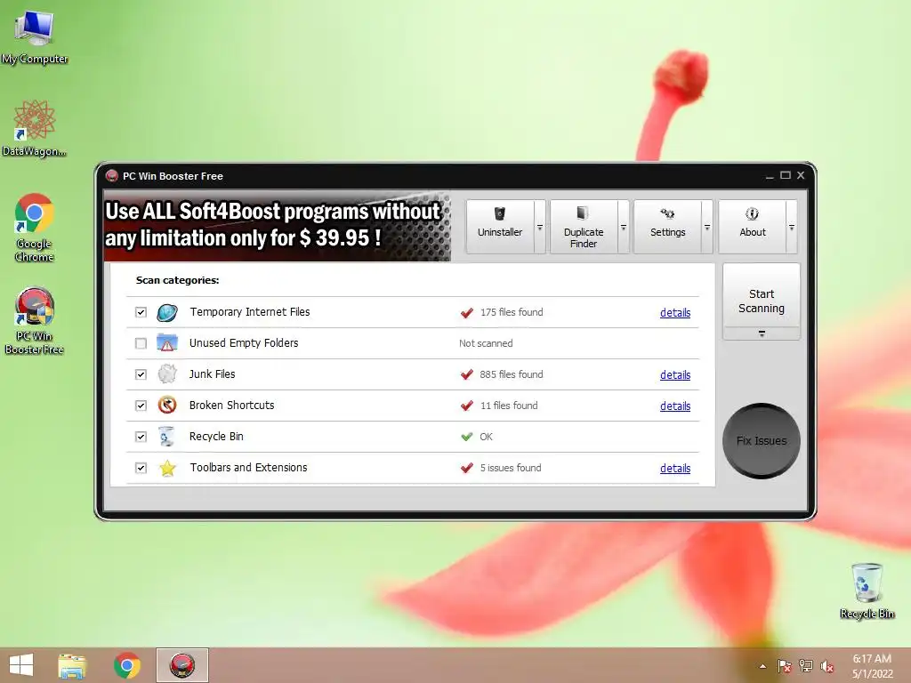The image size is (911, 683).
Task: Open Recycle Bin on the desktop
Action: [867, 591]
